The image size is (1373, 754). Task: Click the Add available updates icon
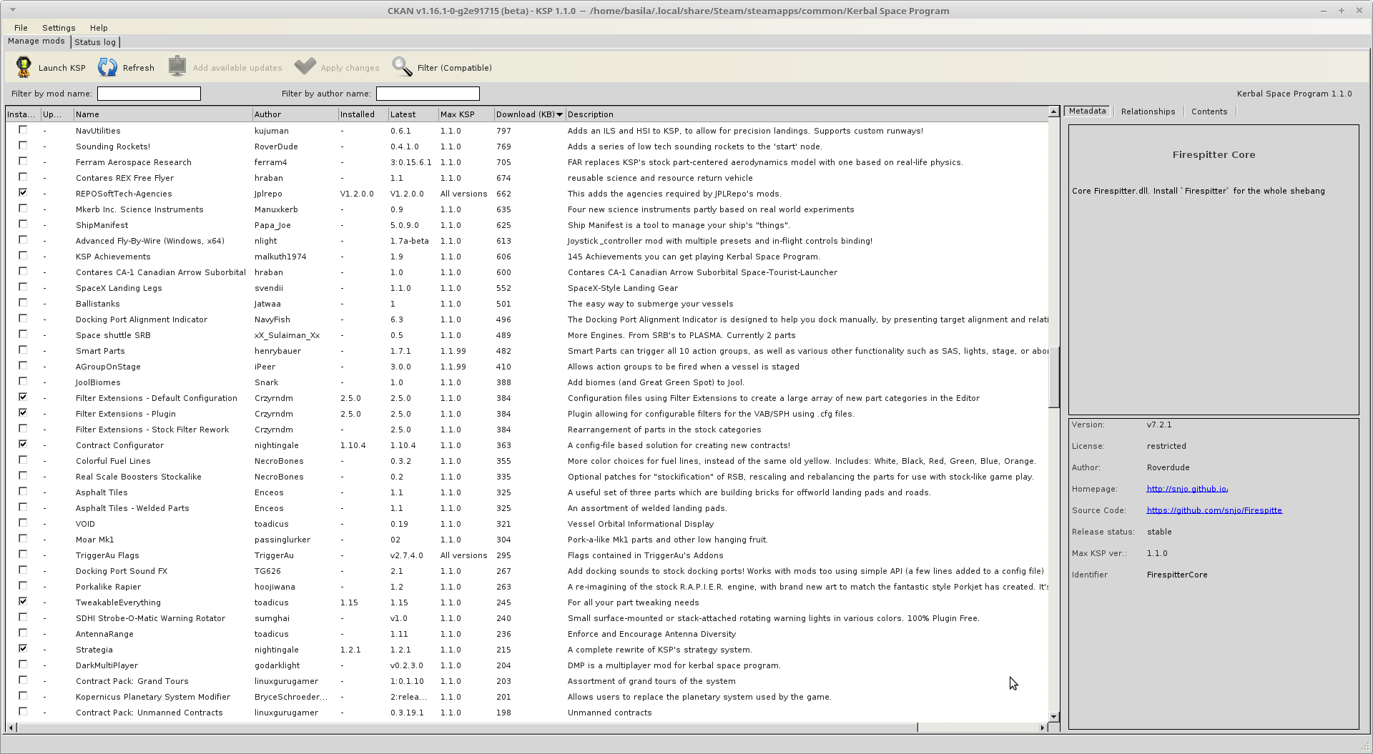[x=177, y=66]
